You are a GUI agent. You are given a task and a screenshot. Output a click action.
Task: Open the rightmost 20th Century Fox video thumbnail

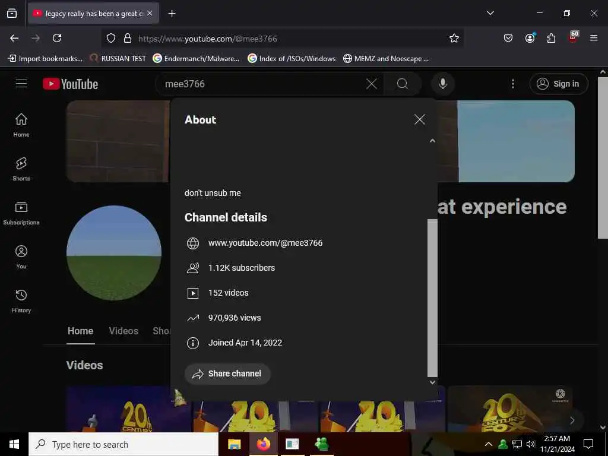(x=511, y=408)
